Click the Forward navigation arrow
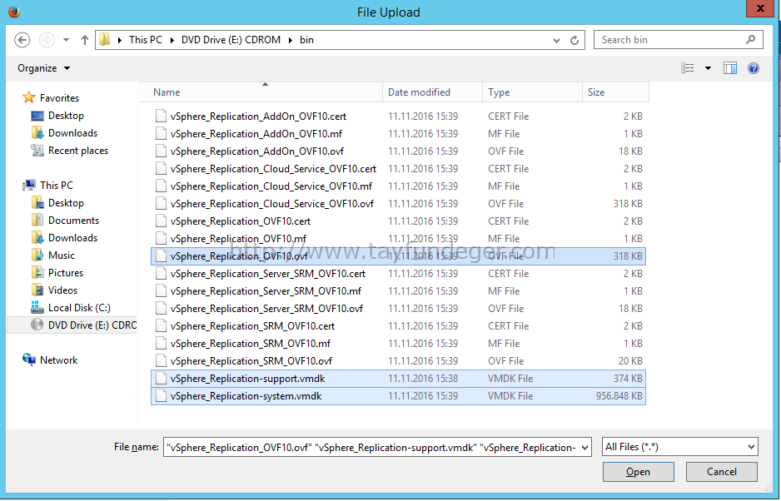Image resolution: width=781 pixels, height=501 pixels. click(47, 40)
